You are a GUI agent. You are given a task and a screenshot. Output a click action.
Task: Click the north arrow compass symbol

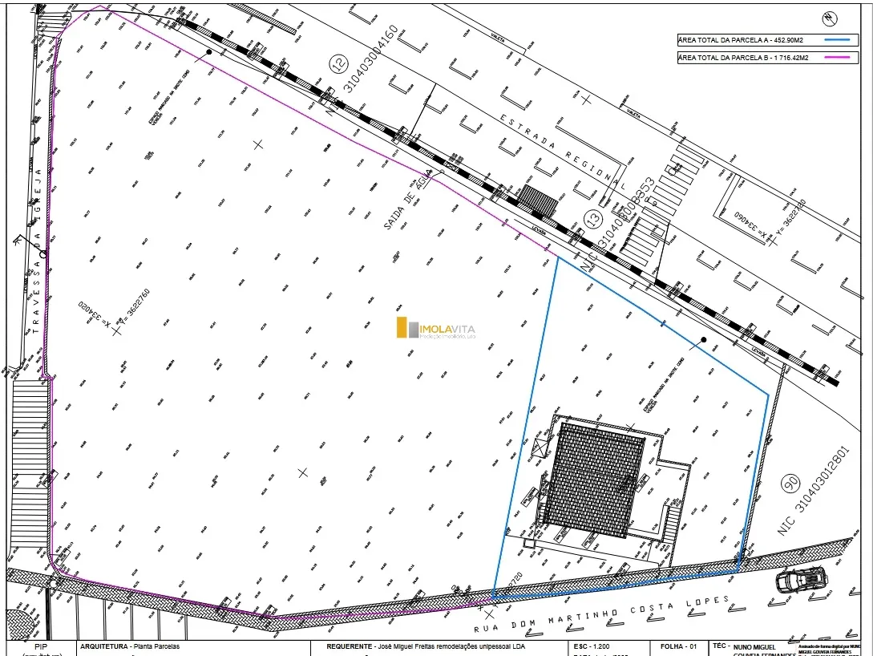tap(829, 17)
